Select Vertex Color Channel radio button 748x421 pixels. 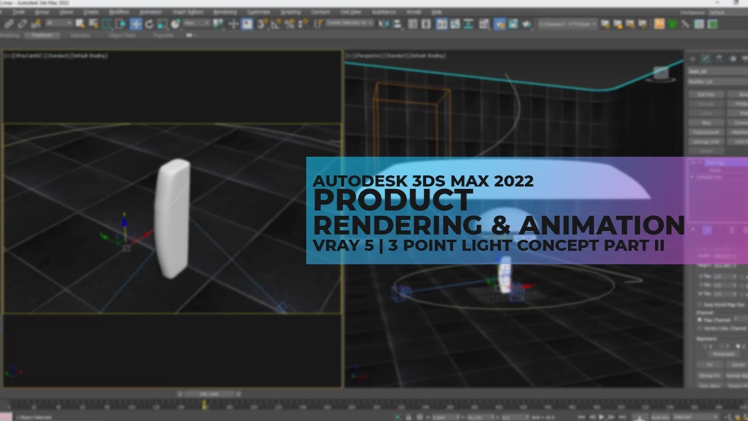coord(700,328)
